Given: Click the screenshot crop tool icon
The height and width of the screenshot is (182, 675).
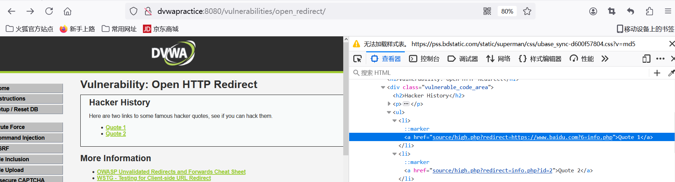Looking at the screenshot, I should coord(612,11).
